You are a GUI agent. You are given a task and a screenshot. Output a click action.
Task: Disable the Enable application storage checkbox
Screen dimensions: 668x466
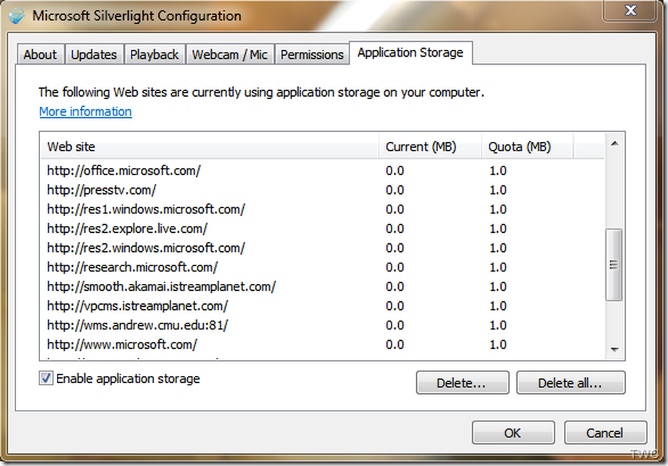(45, 379)
